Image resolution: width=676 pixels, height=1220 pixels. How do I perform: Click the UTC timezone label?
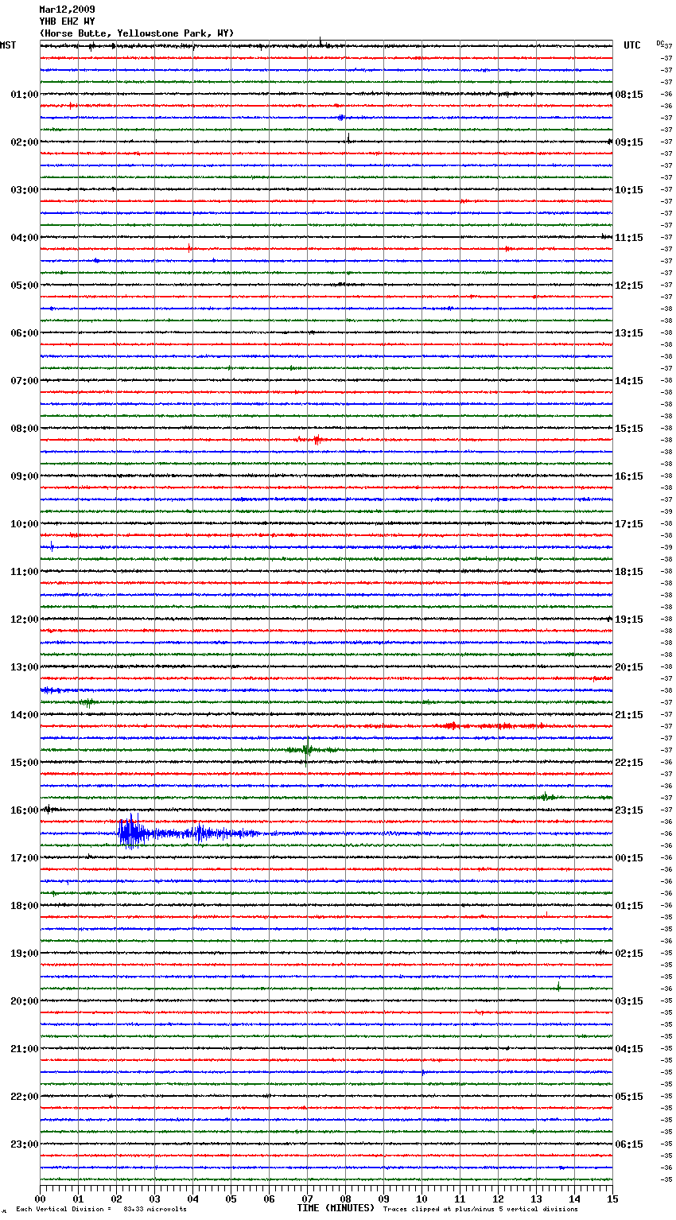click(632, 45)
